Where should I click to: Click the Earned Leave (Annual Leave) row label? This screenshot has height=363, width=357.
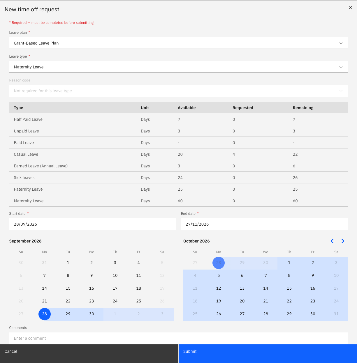pos(41,166)
